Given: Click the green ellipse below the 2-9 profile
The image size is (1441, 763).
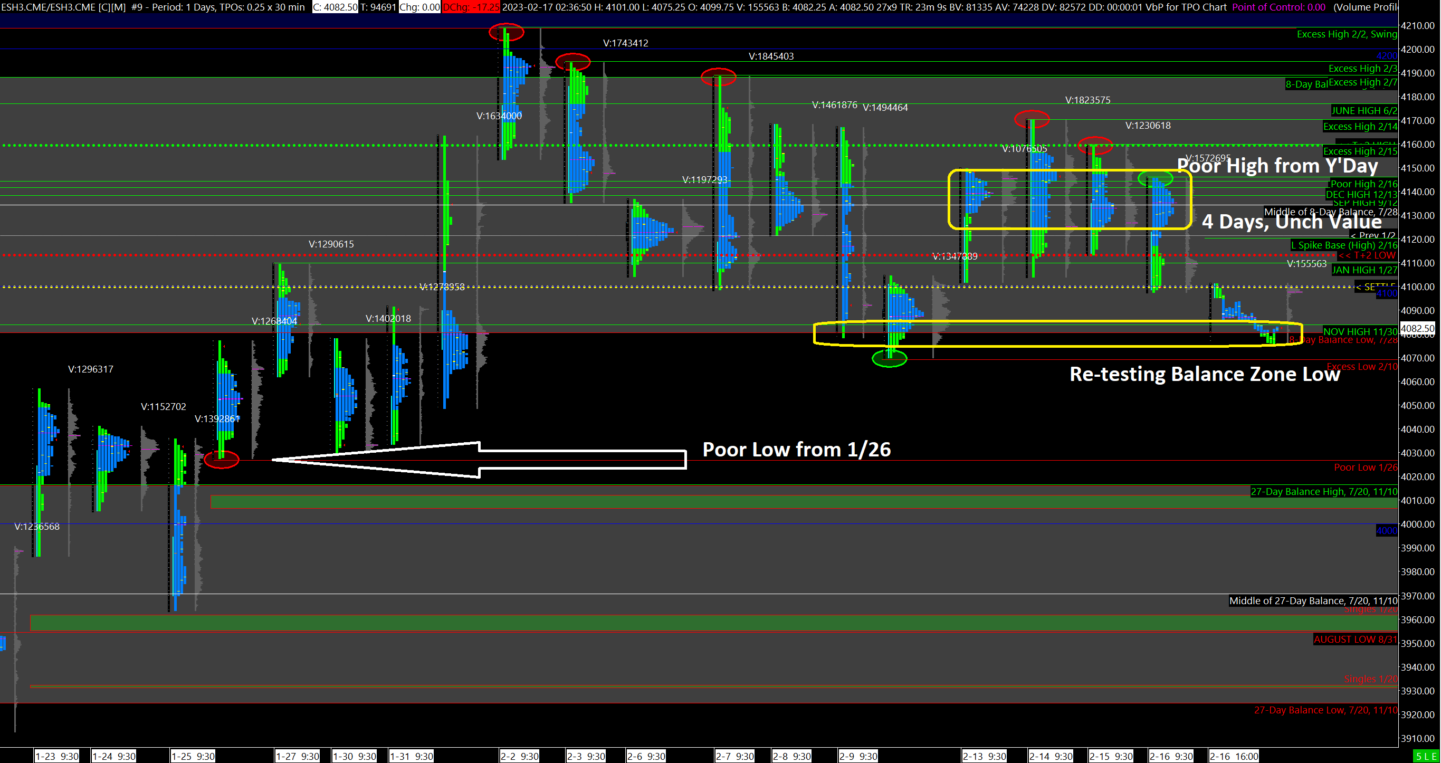Looking at the screenshot, I should click(x=889, y=359).
